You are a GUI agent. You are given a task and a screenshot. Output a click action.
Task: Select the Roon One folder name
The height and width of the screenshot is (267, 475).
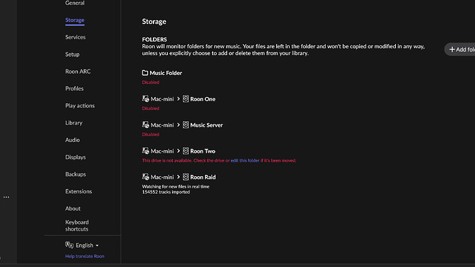coord(202,99)
